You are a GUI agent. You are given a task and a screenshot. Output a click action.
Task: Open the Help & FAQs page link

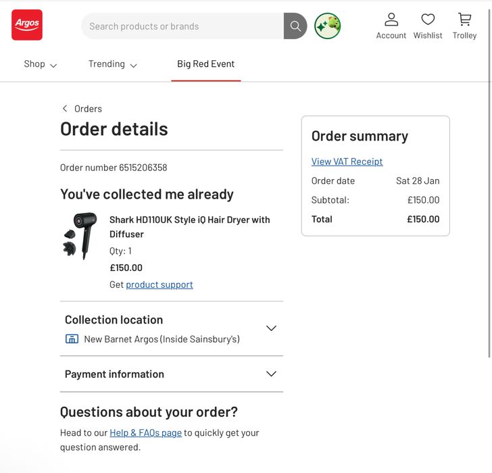145,432
